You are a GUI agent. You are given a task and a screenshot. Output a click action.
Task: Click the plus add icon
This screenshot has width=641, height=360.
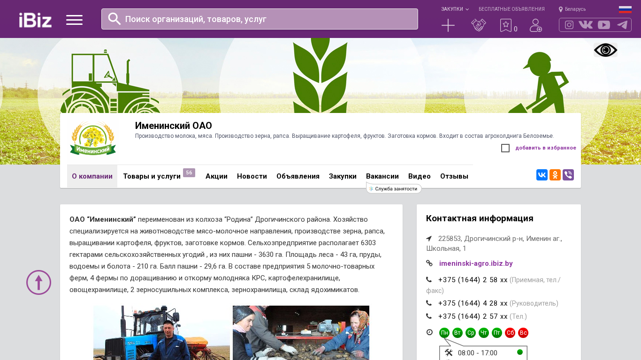coord(448,25)
